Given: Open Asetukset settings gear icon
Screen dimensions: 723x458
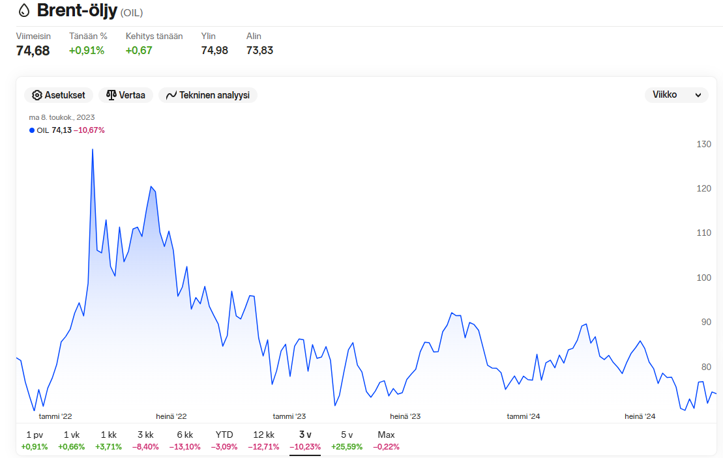Looking at the screenshot, I should tap(37, 95).
